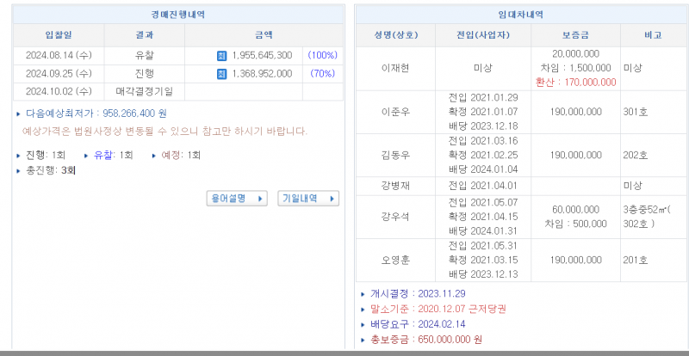Click the 경매진행내역 panel header
689x356 pixels.
pyautogui.click(x=177, y=15)
